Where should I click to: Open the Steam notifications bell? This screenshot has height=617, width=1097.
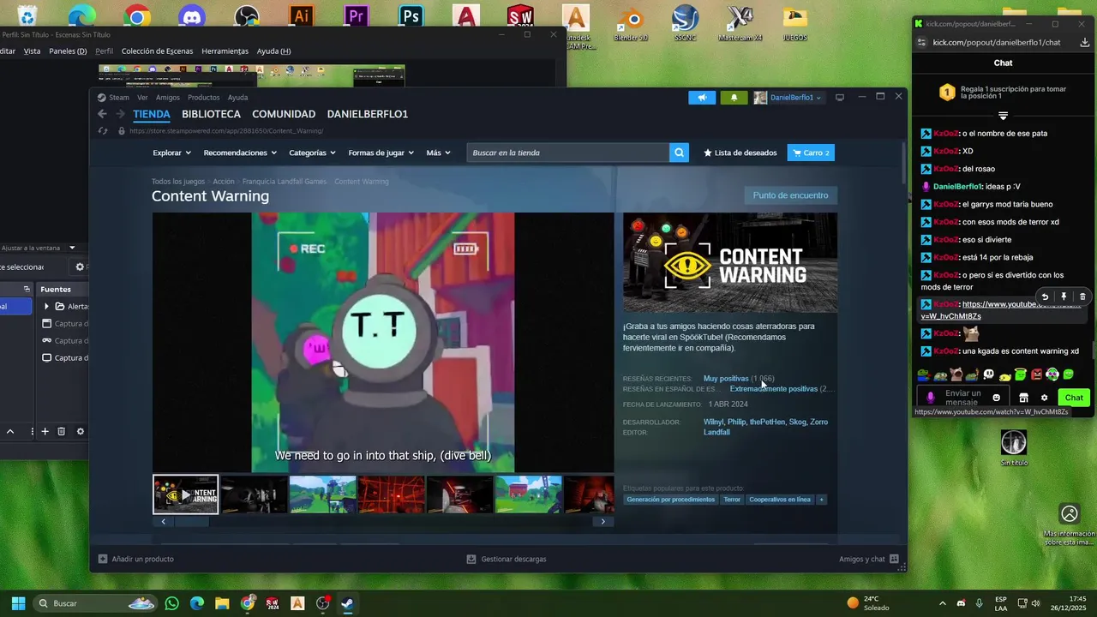[x=734, y=98]
